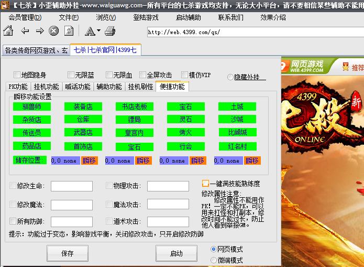Navigate forward with the right arrow icon
This screenshot has height=267, width=364.
pos(40,31)
